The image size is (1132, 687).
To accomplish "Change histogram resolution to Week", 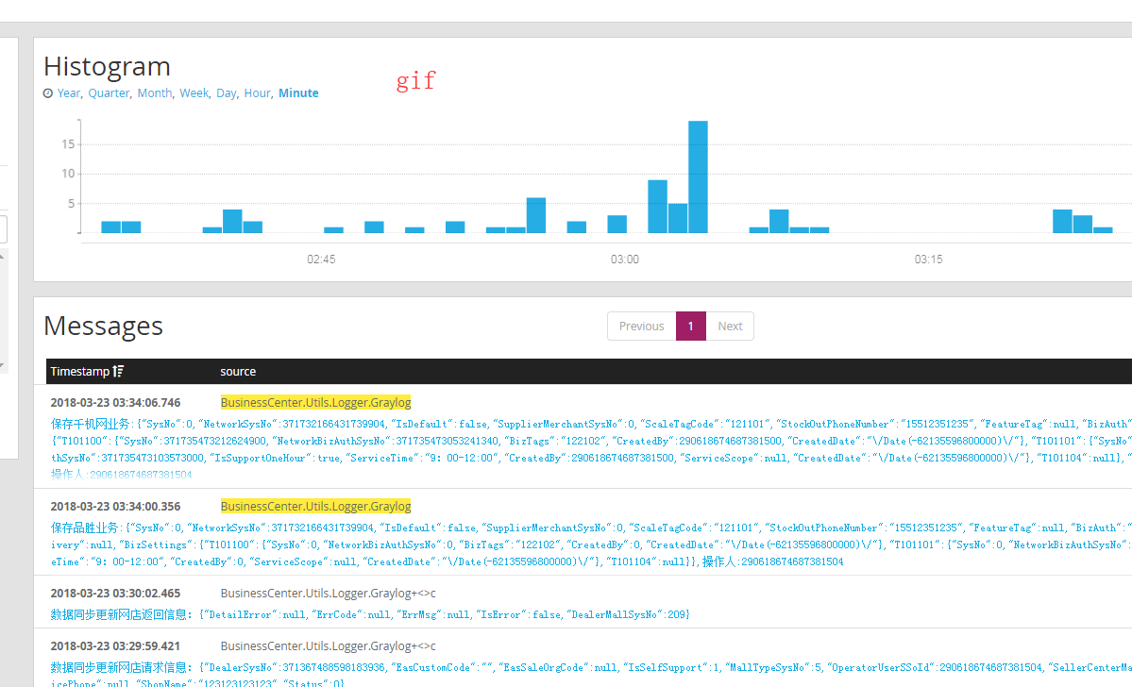I will (194, 93).
